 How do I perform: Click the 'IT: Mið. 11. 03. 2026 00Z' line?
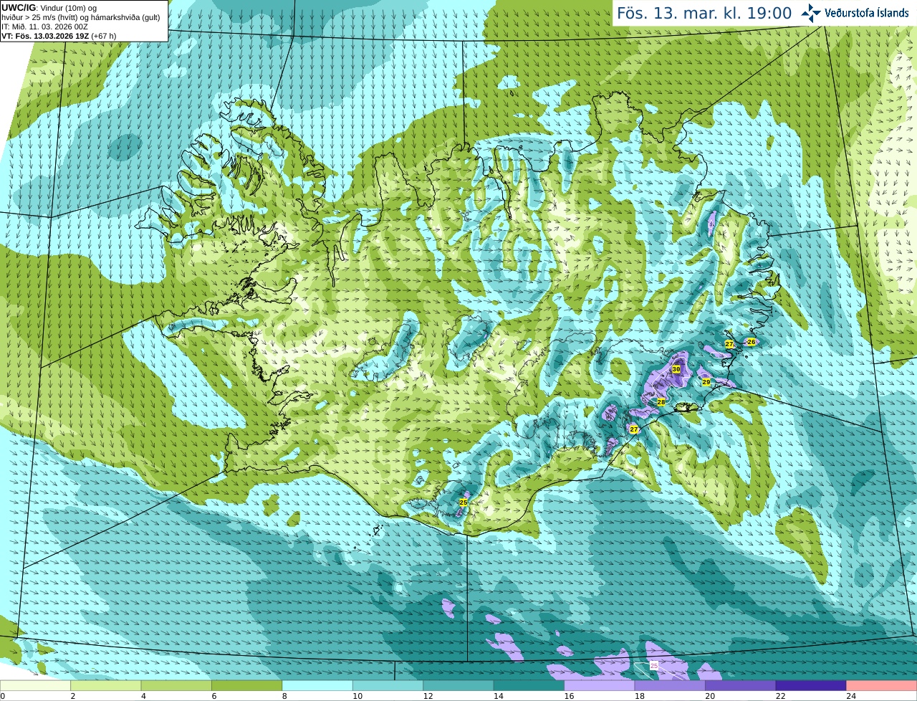(x=44, y=27)
